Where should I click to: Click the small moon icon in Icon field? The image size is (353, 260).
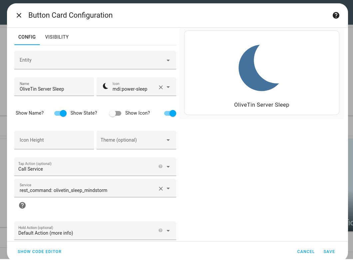tap(106, 86)
